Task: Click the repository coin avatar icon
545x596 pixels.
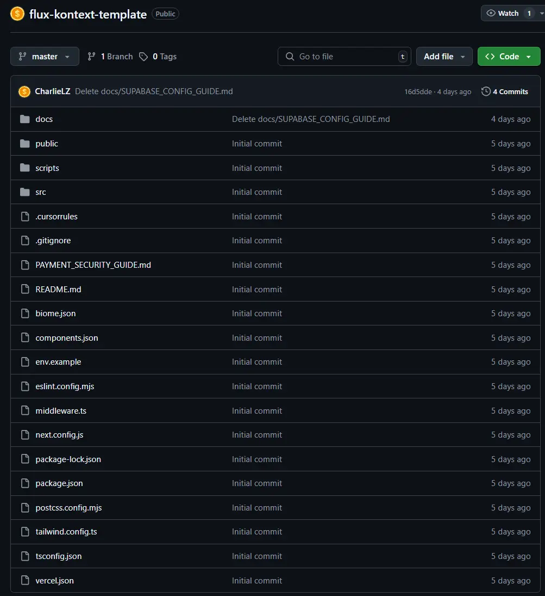Action: (x=17, y=14)
